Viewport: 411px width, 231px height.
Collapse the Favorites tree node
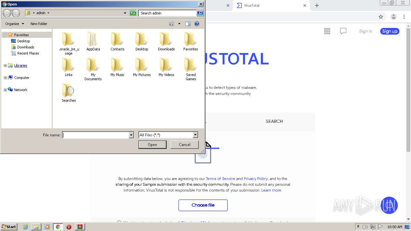(x=5, y=35)
